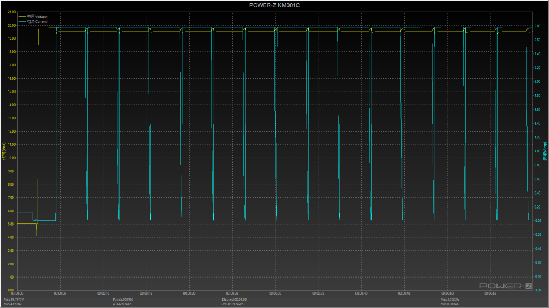Click the Elapsed:00:01:00 readout
The image size is (549, 308).
(x=234, y=299)
